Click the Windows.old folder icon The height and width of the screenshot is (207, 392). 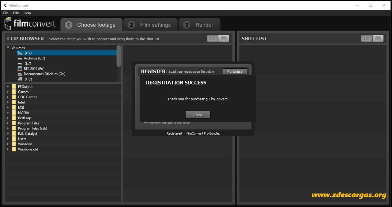[x=14, y=149]
